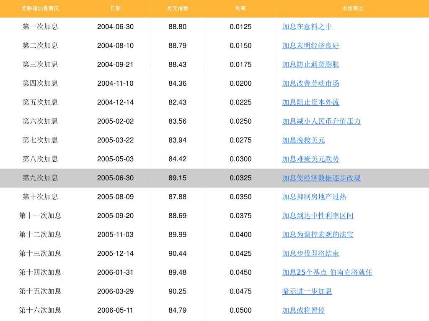Viewport: 429px width, 321px height.
Task: Click the date cell 2004-06-30
Action: [x=116, y=27]
